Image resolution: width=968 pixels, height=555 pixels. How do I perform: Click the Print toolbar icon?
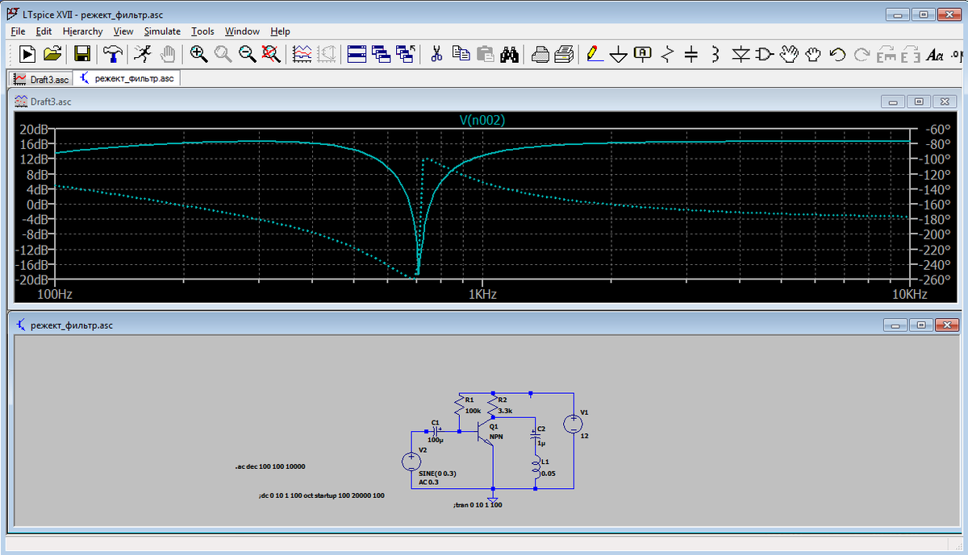tap(565, 54)
